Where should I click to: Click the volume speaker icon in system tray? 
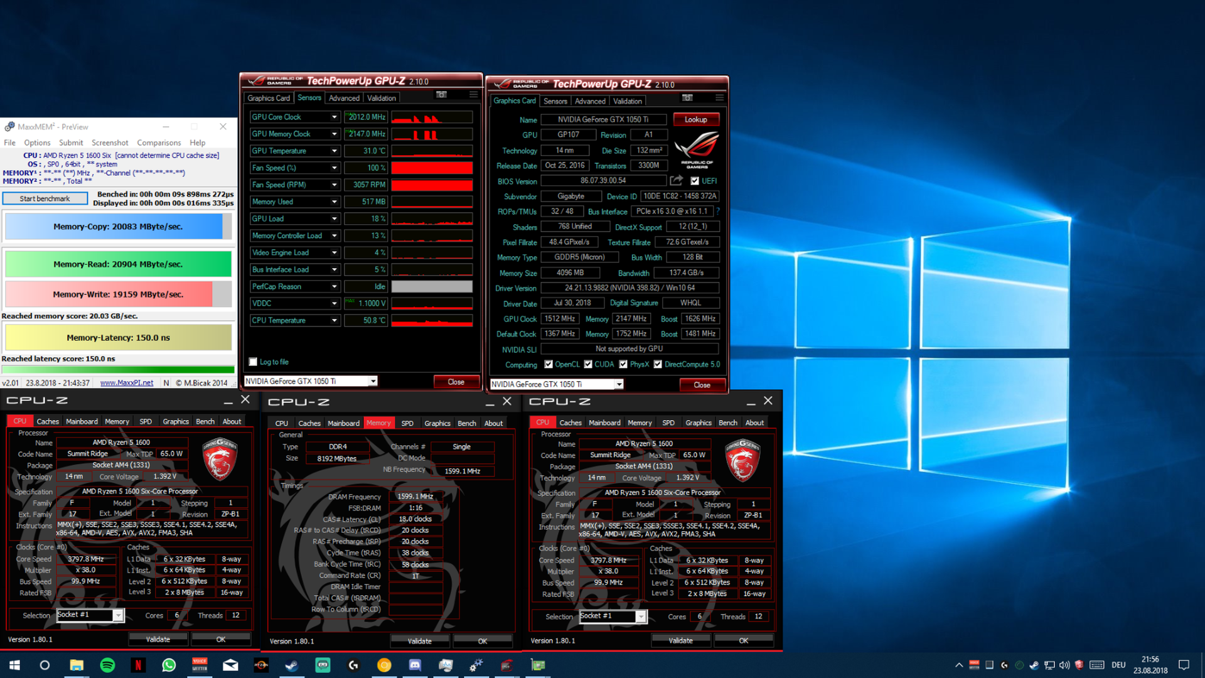click(1064, 665)
